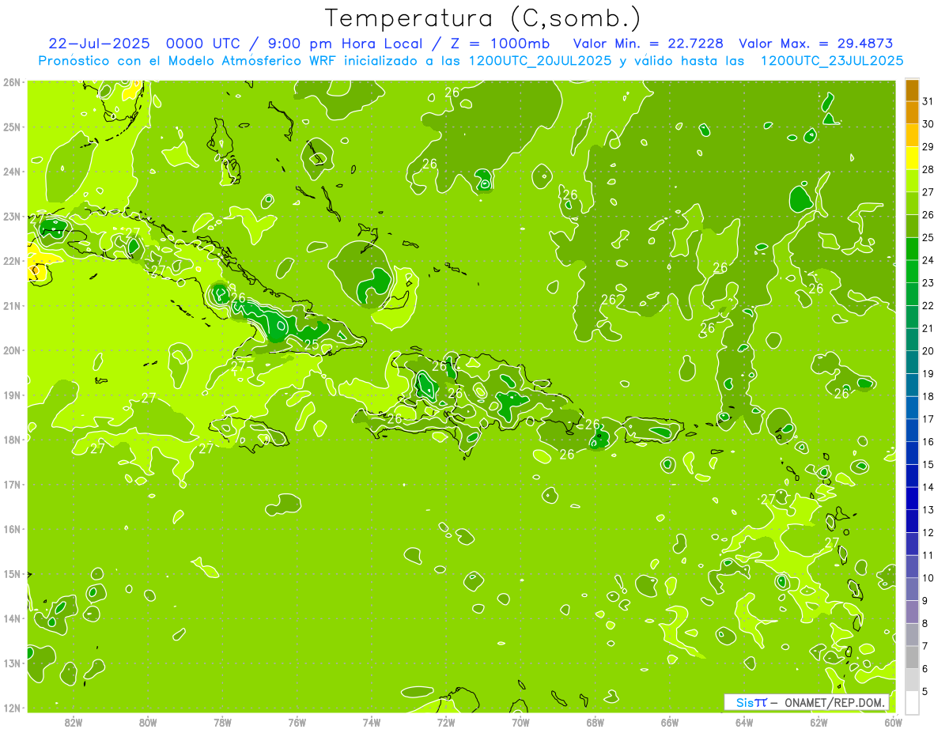949x733 pixels.
Task: Click 'Valor Min. = 22.7228' readout
Action: [647, 43]
